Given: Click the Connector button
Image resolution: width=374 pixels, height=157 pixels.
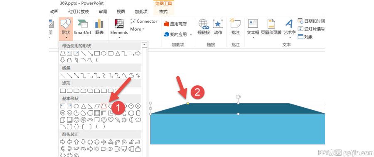Looking at the screenshot, I should click(x=144, y=21).
